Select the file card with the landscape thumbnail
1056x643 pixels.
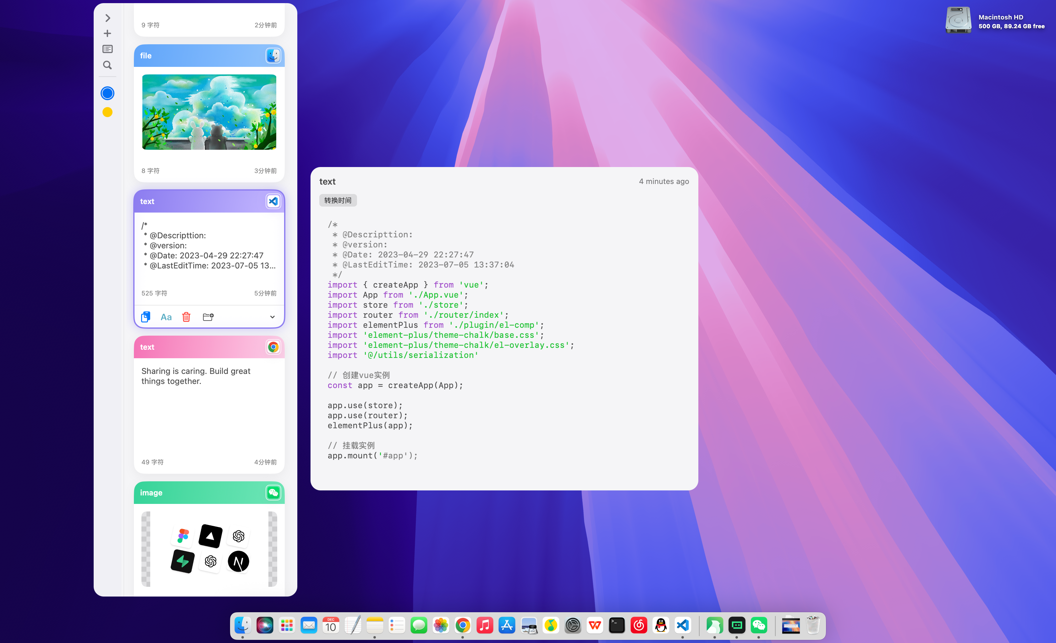click(209, 112)
